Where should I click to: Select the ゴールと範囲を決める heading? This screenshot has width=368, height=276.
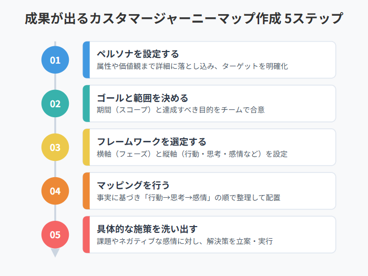tap(142, 98)
